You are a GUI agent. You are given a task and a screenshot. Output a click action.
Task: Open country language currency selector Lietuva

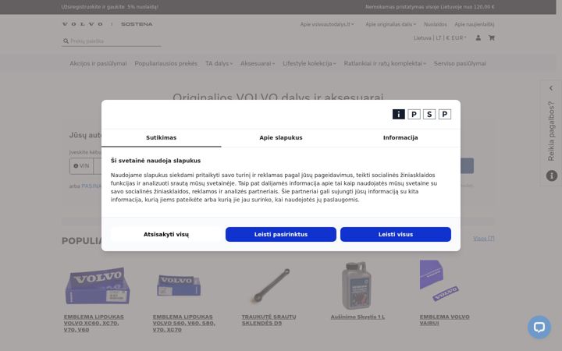click(440, 37)
